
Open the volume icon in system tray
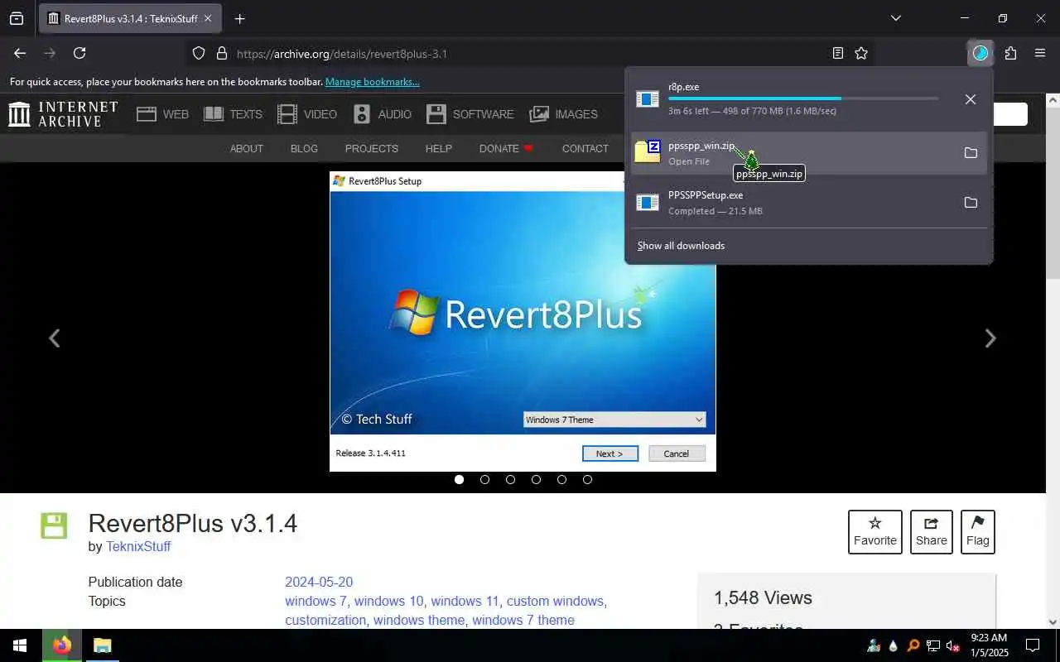[x=952, y=645]
